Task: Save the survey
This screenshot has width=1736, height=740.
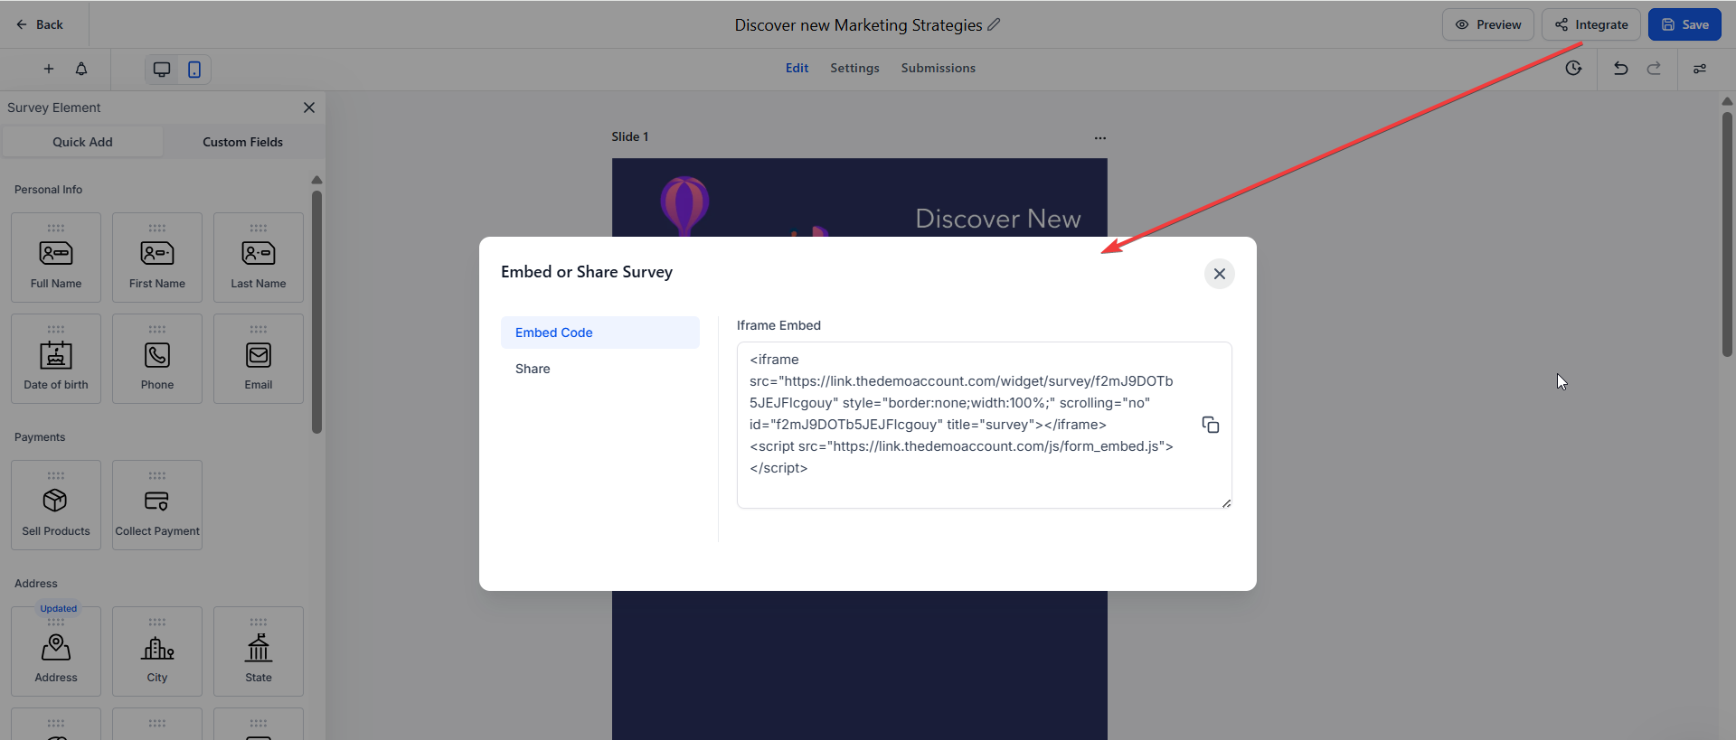Action: [1684, 24]
